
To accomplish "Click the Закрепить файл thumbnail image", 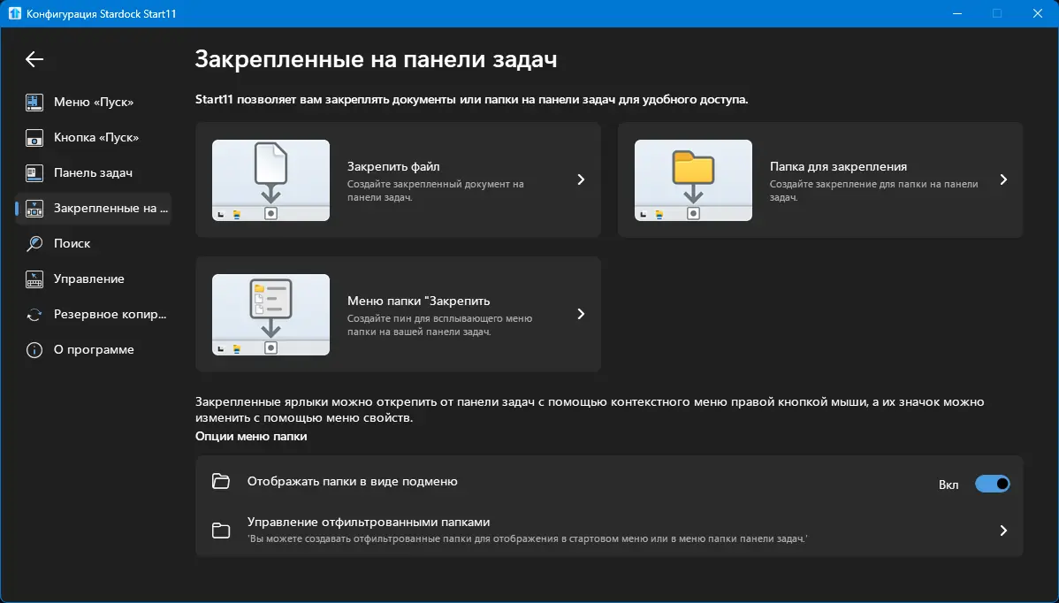I will click(270, 180).
